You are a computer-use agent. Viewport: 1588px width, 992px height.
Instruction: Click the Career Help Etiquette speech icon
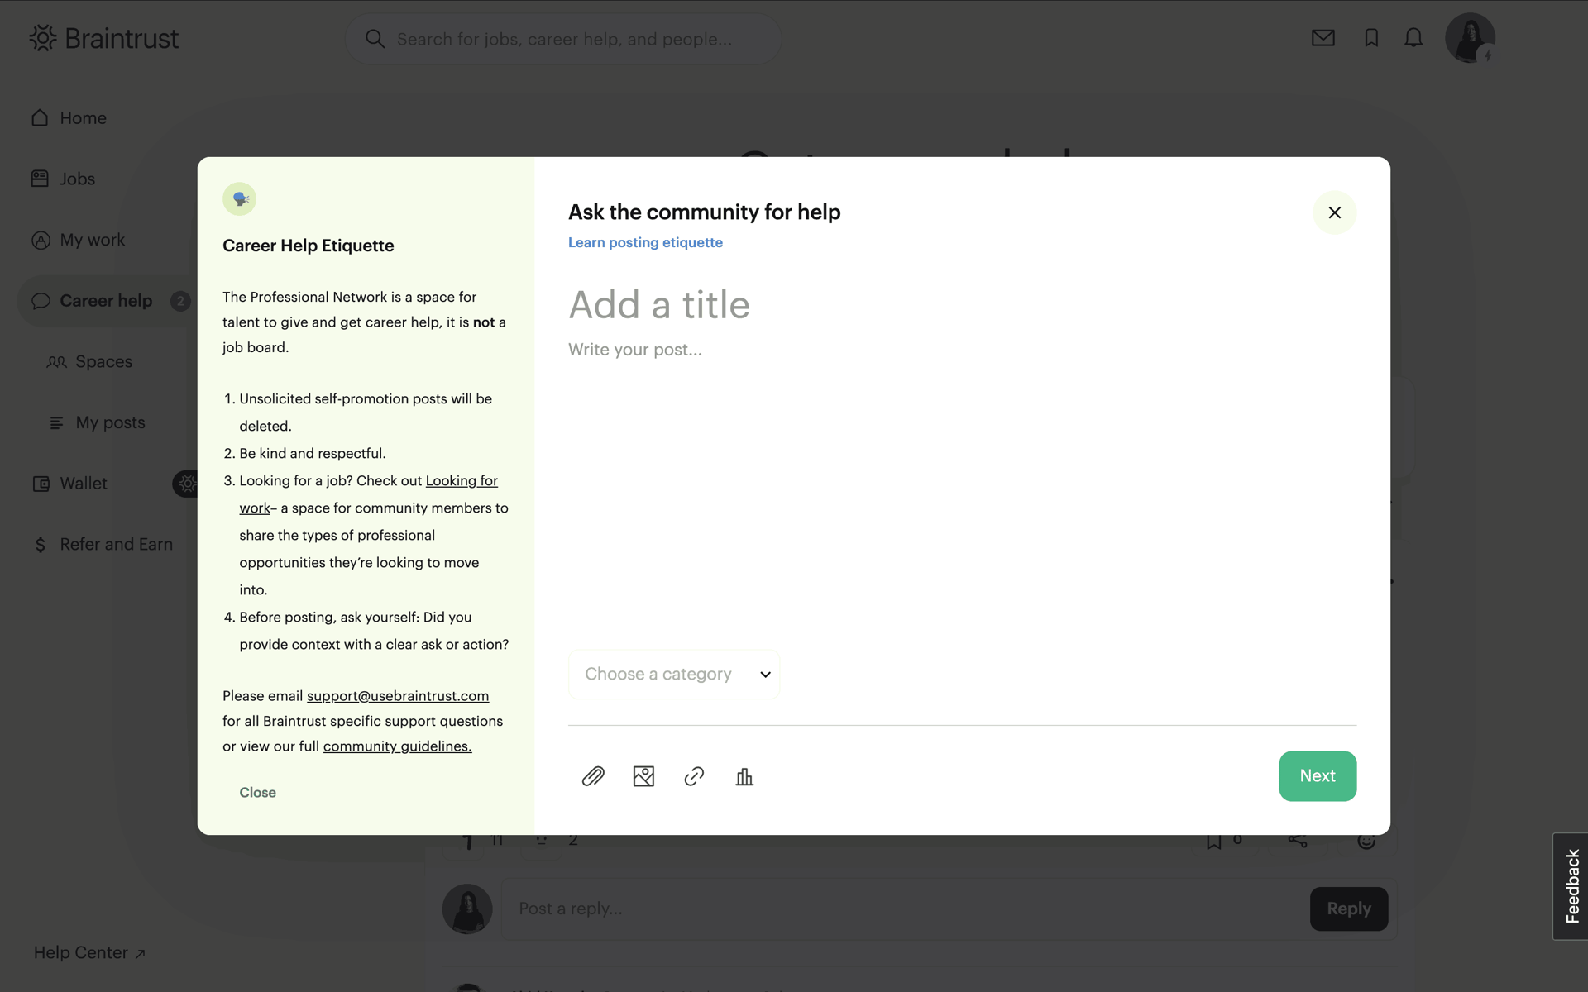[239, 199]
